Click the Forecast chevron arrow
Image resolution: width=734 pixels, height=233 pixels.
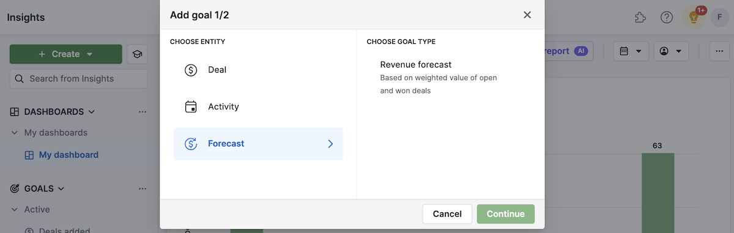pos(330,144)
